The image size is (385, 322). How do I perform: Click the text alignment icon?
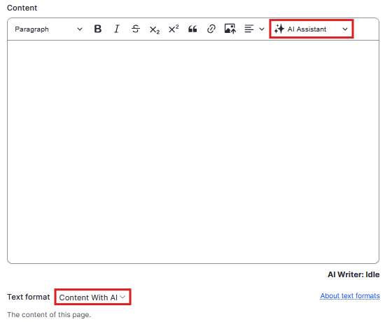click(249, 29)
